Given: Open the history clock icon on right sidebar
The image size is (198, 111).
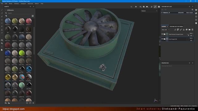Looking at the screenshot, I should coord(196,16).
